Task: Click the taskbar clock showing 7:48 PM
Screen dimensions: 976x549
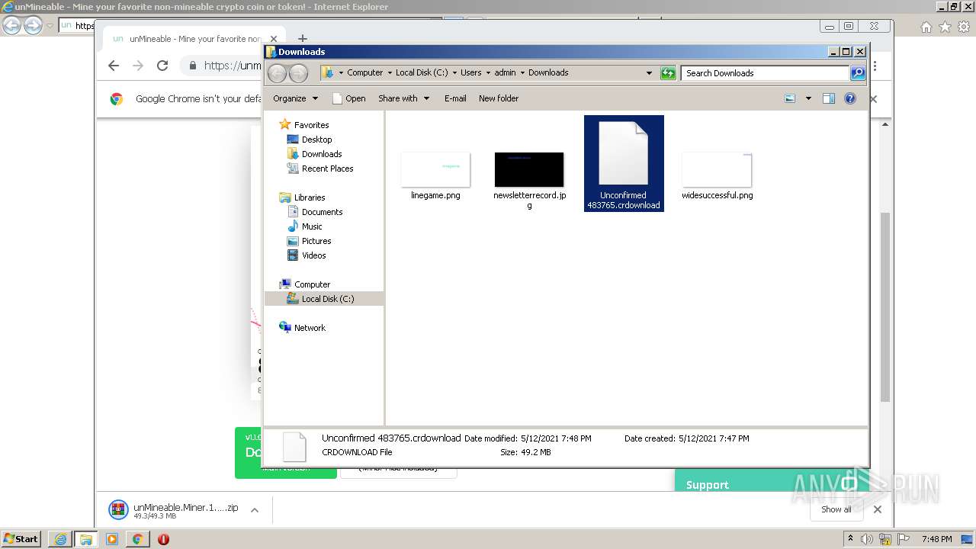Action: [x=936, y=539]
